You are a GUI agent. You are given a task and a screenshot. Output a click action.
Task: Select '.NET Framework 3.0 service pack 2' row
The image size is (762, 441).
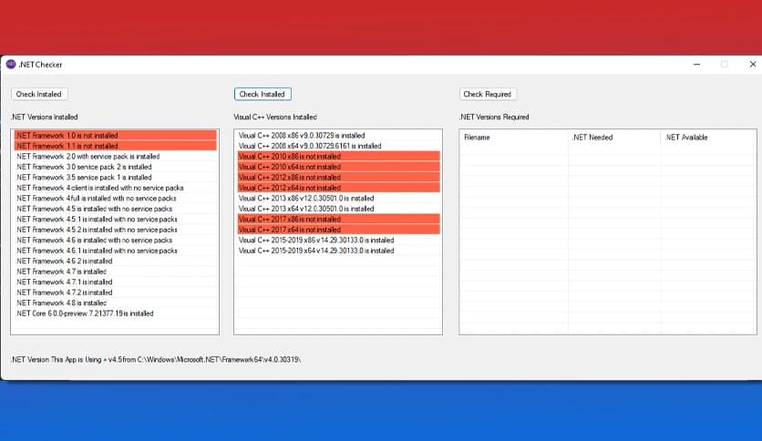pyautogui.click(x=115, y=167)
